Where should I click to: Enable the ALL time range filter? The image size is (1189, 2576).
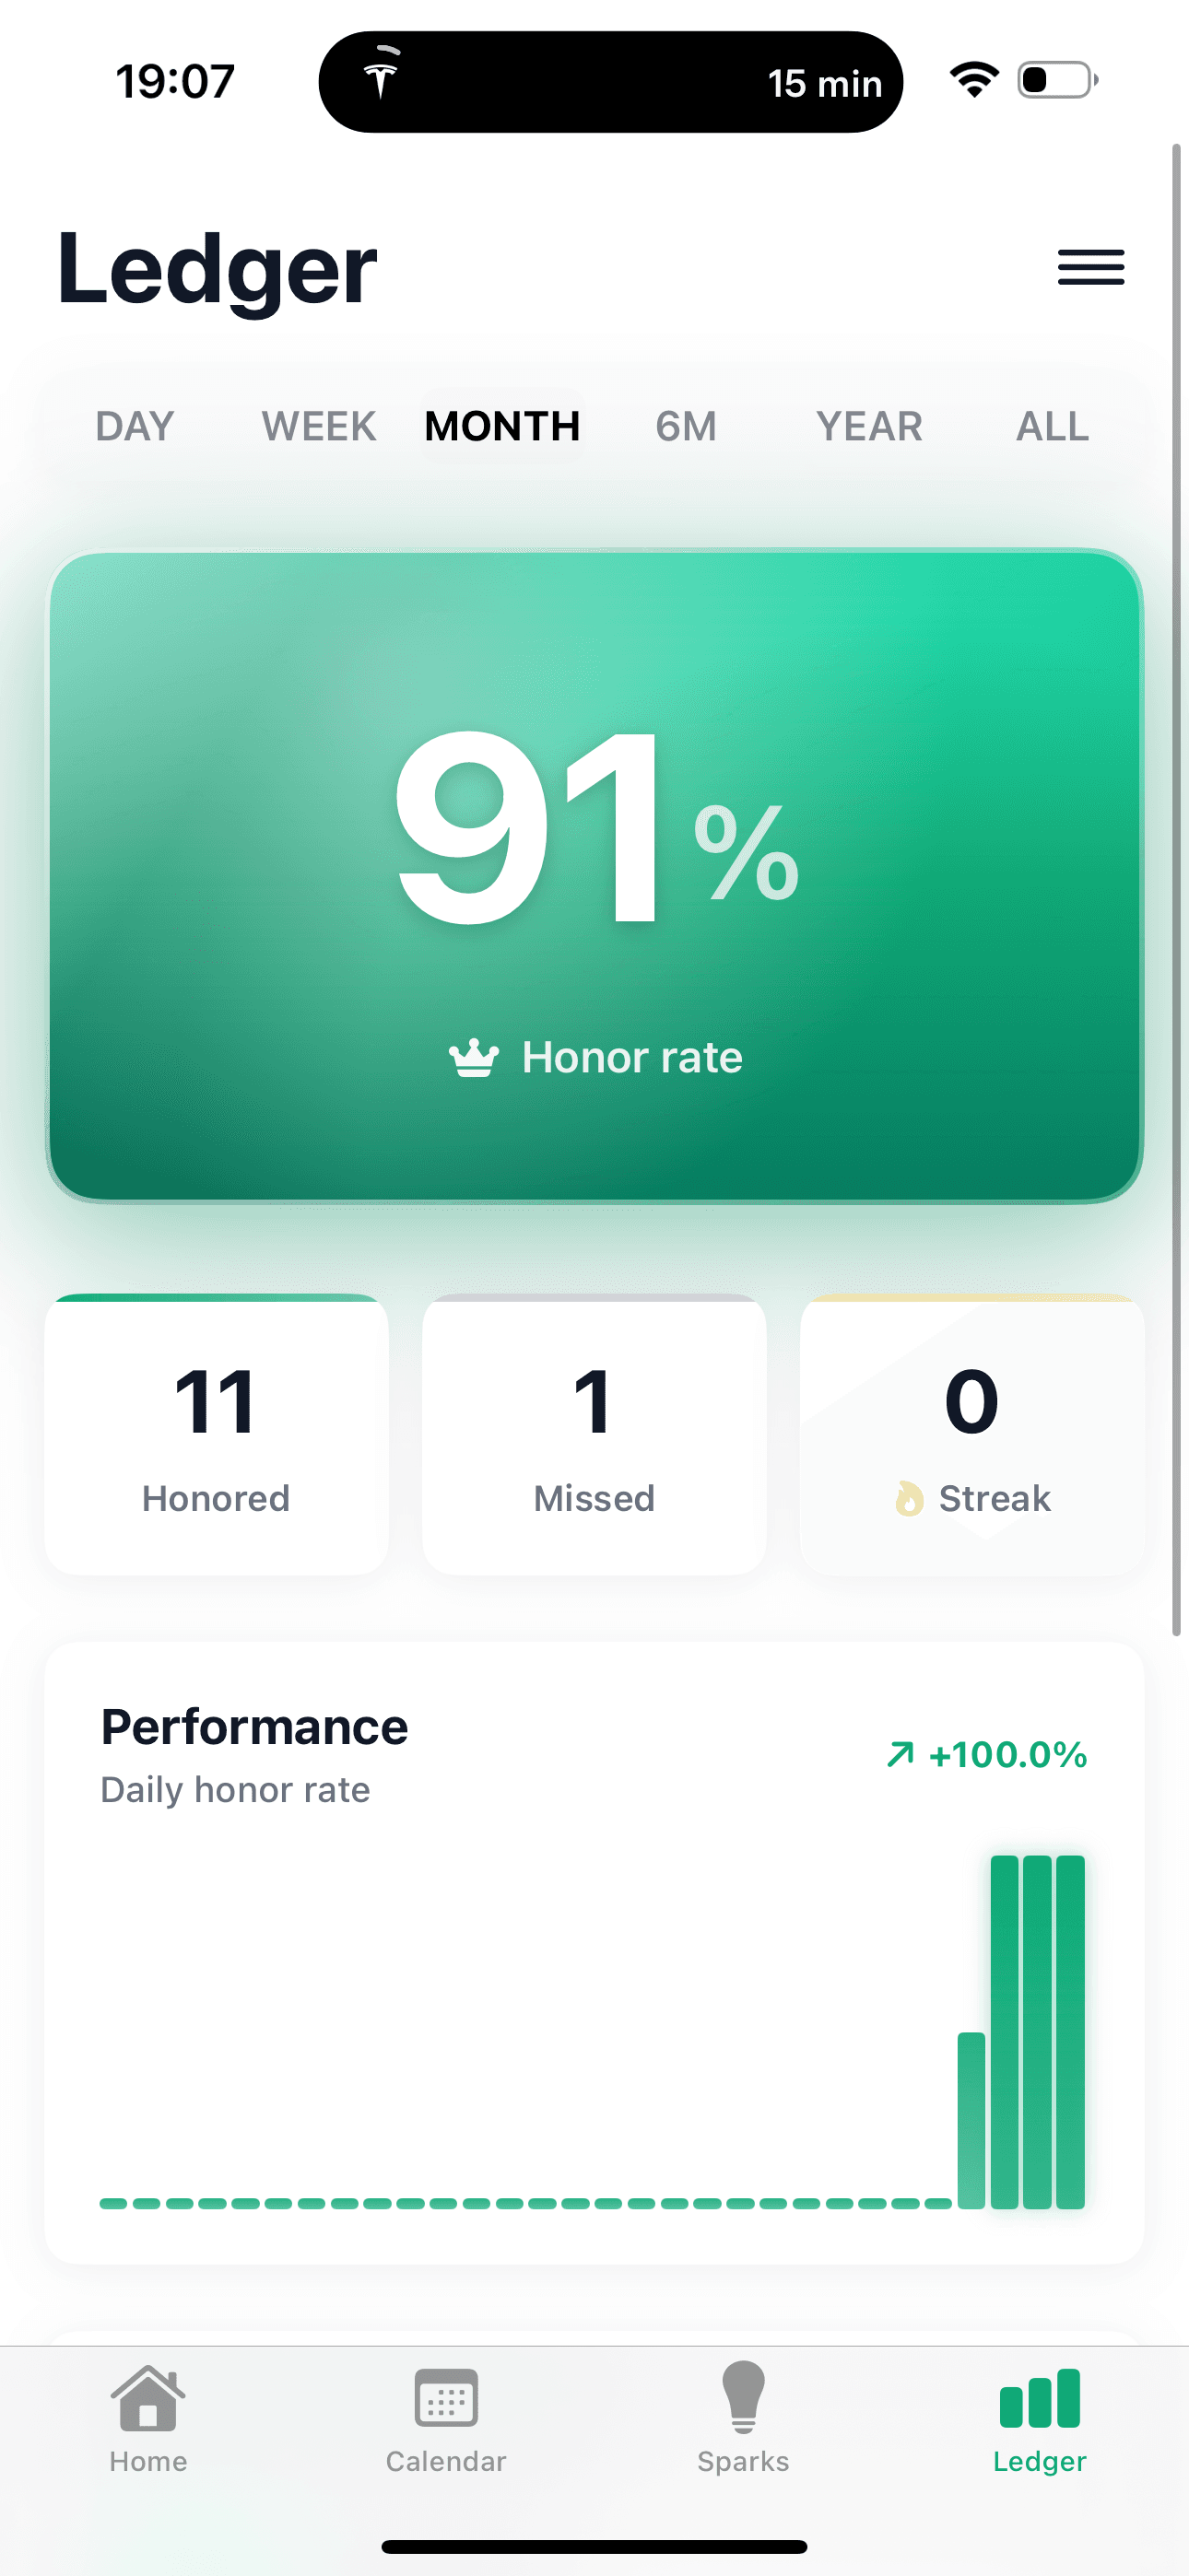[x=1050, y=426]
